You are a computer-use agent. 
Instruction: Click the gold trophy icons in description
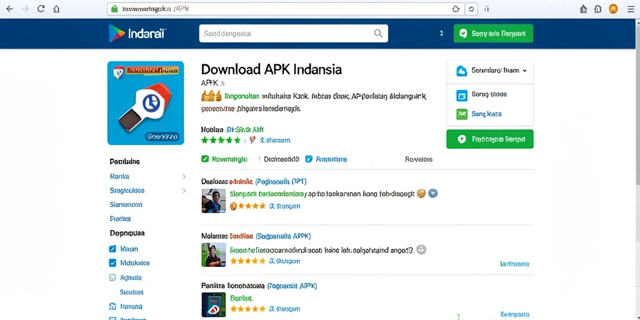pos(211,96)
